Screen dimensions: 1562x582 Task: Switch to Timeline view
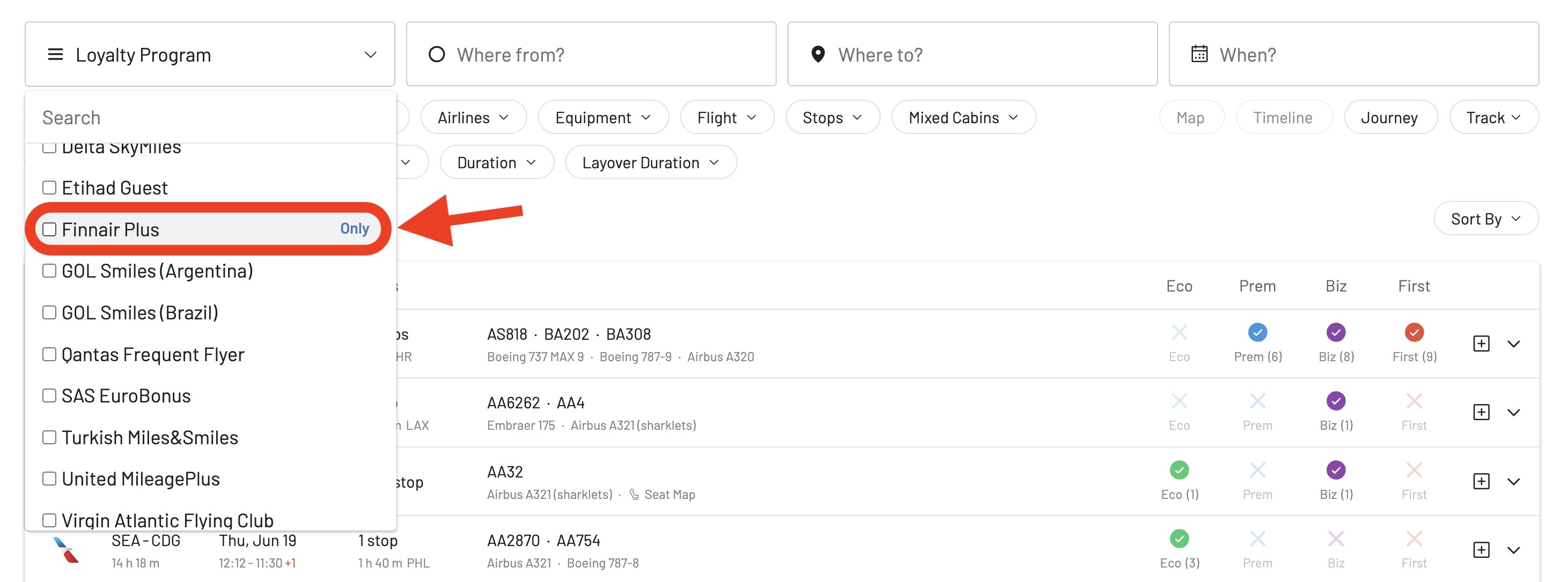click(1283, 117)
